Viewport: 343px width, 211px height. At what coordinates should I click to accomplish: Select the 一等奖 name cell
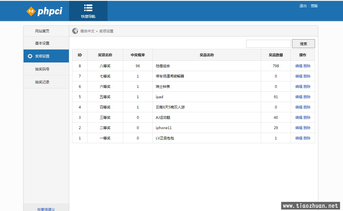[x=105, y=138]
